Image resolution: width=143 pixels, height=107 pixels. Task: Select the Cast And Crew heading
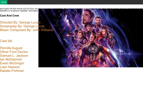click(x=10, y=16)
